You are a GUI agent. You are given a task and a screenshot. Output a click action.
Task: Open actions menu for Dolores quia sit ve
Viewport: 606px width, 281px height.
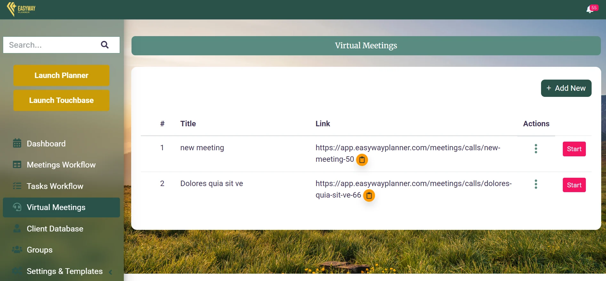coord(536,184)
